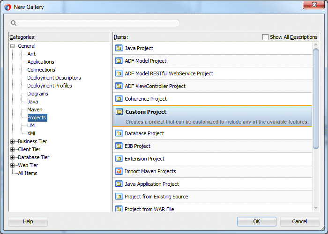
Task: Click the orange Import Maven Projects icon
Action: click(119, 171)
